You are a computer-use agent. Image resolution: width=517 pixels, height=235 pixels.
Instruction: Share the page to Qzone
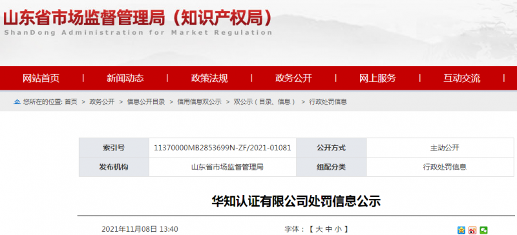coord(461,230)
